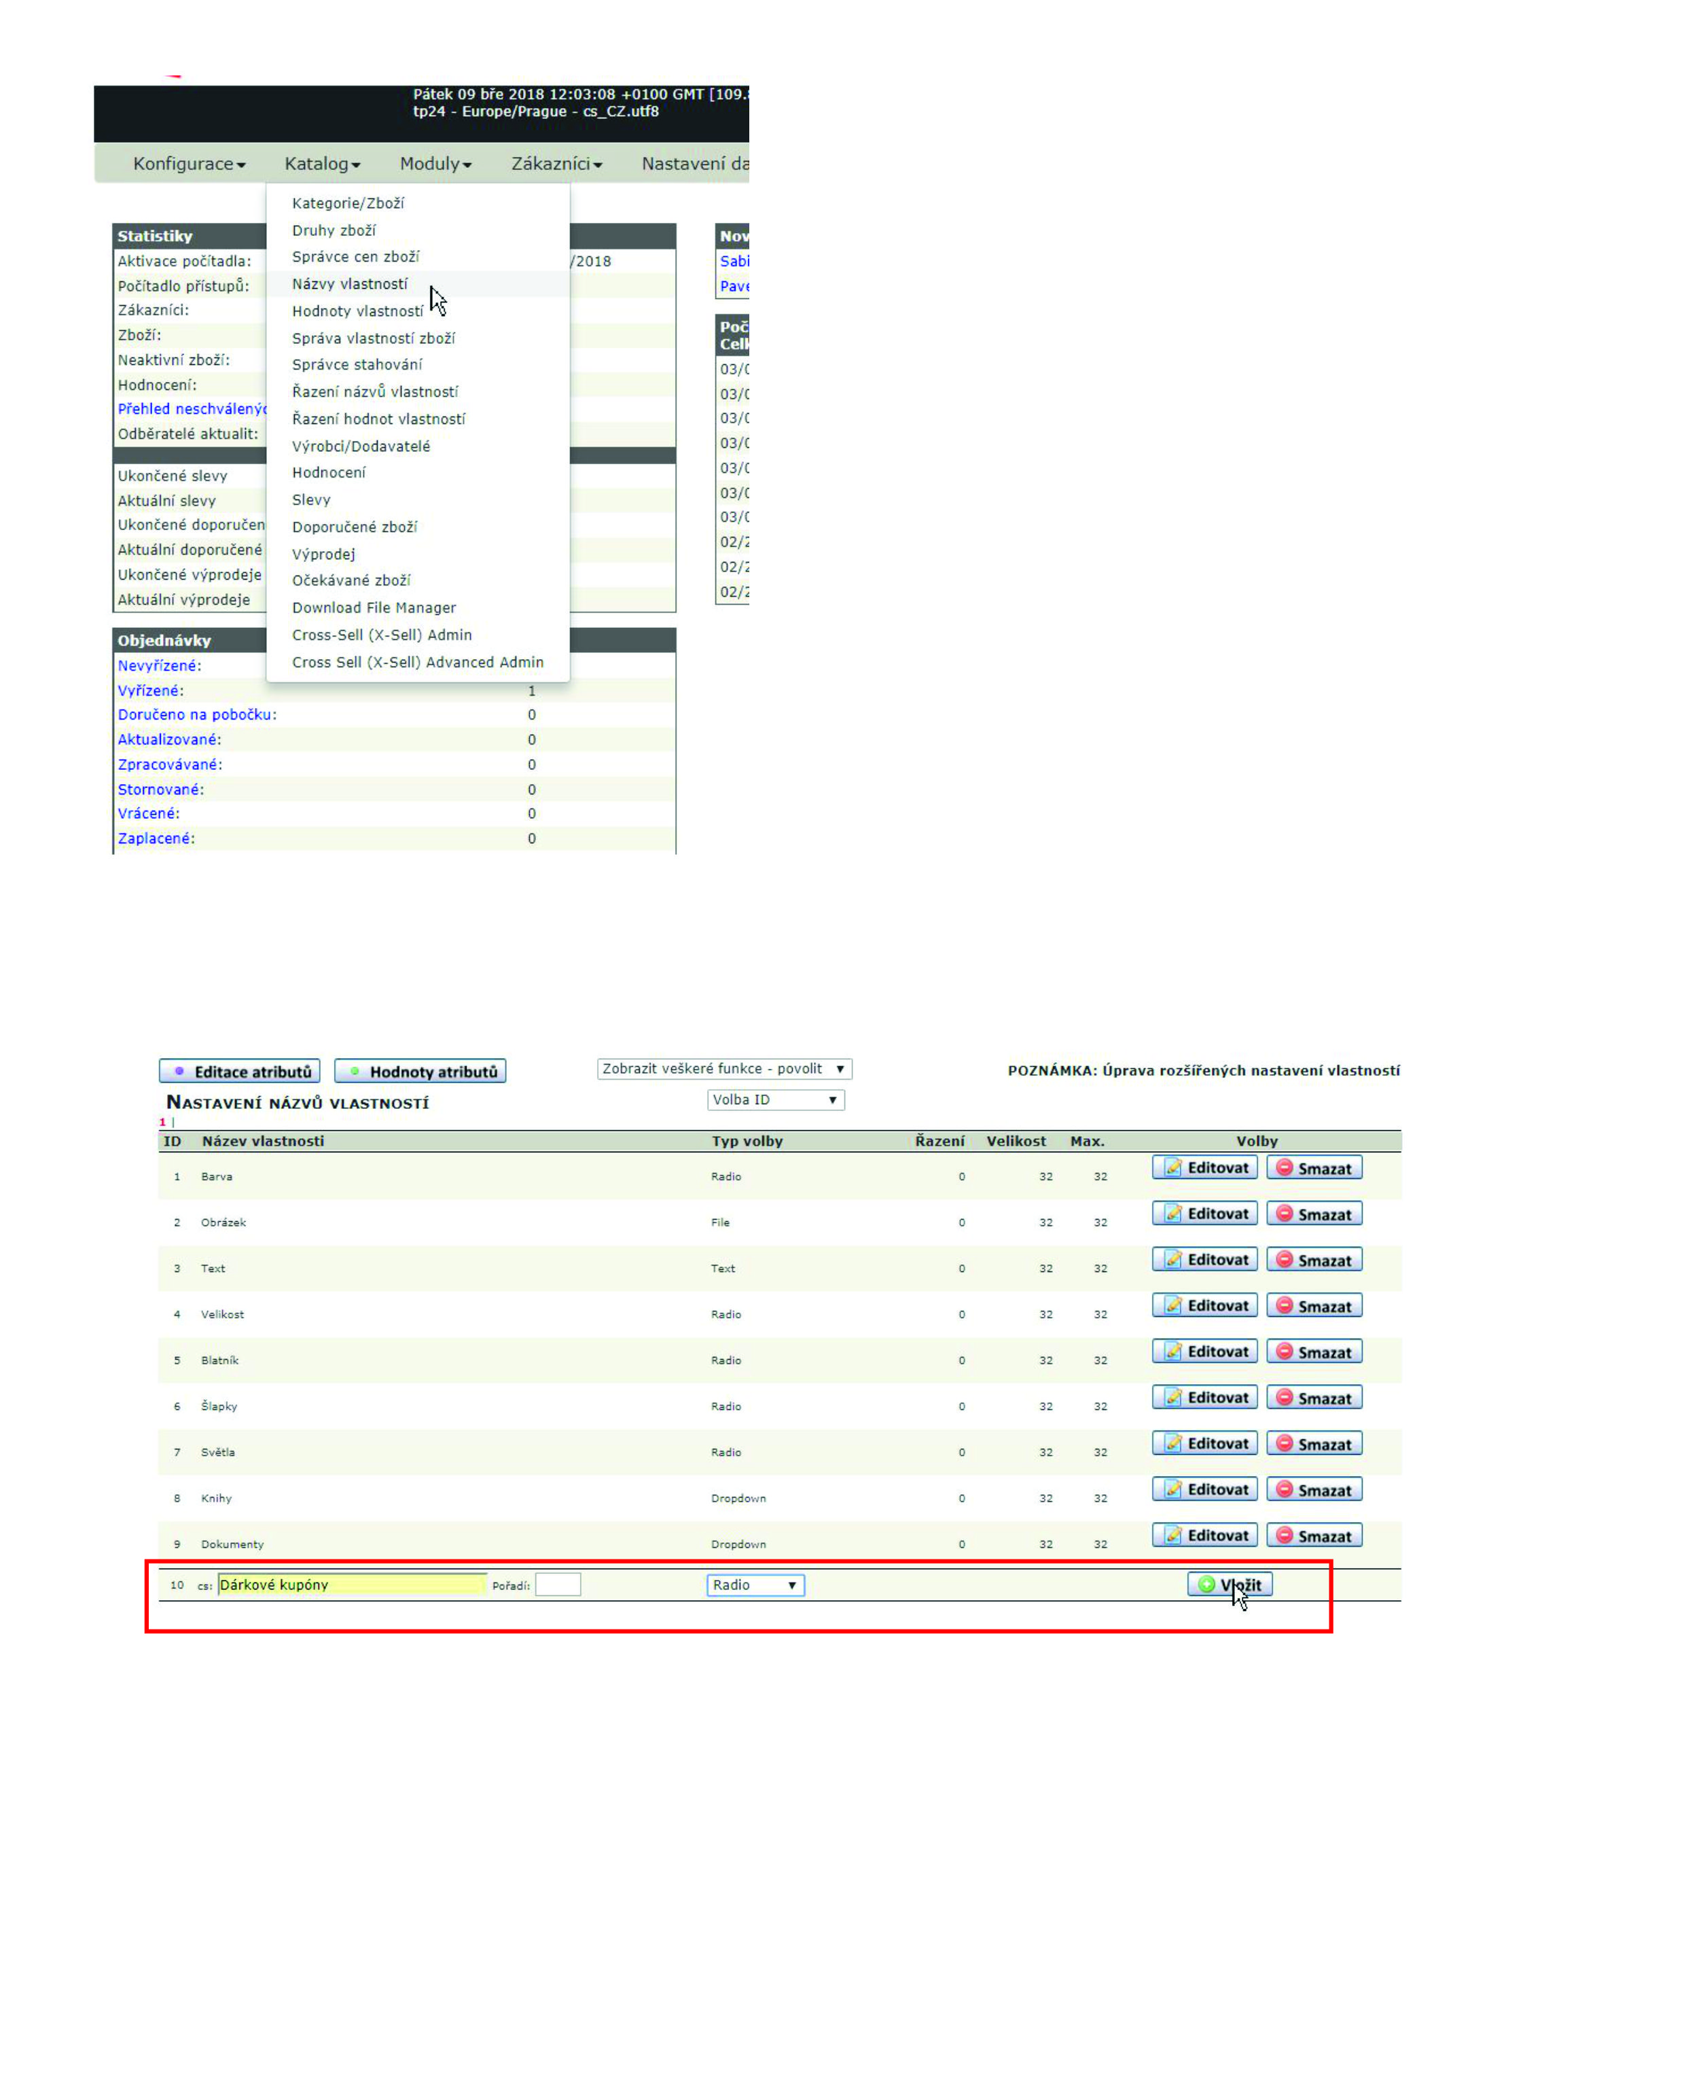The height and width of the screenshot is (2099, 1684).
Task: Click the red Smazat icon for Obrázek
Action: (x=1285, y=1213)
